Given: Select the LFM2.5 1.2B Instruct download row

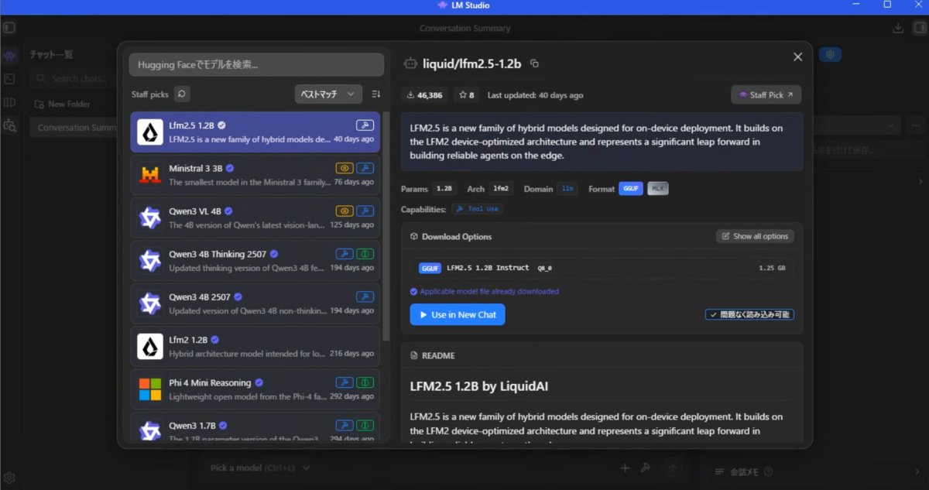Looking at the screenshot, I should (602, 268).
